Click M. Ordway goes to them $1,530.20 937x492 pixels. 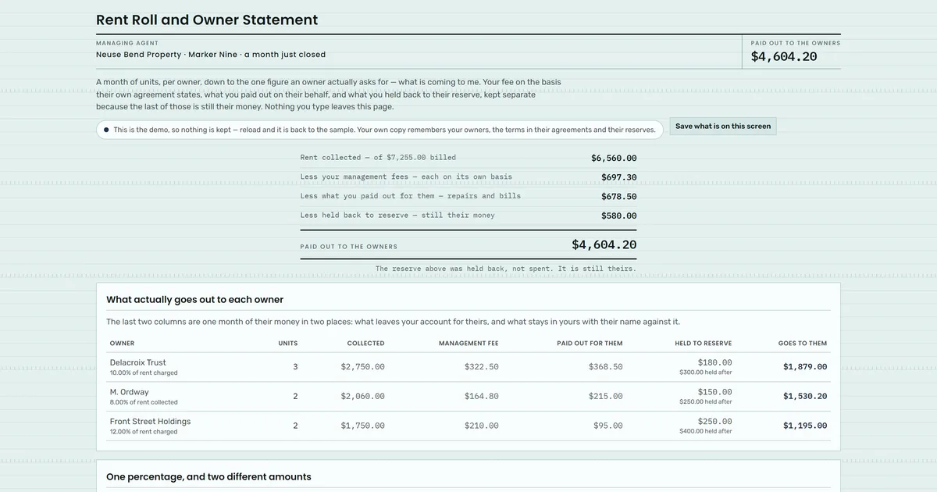pos(805,397)
